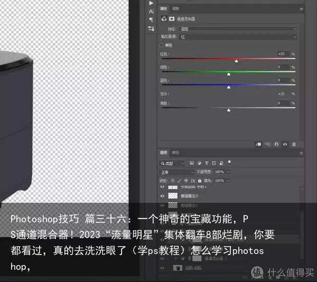Switch to the 路径 Paths tab

click(x=175, y=153)
